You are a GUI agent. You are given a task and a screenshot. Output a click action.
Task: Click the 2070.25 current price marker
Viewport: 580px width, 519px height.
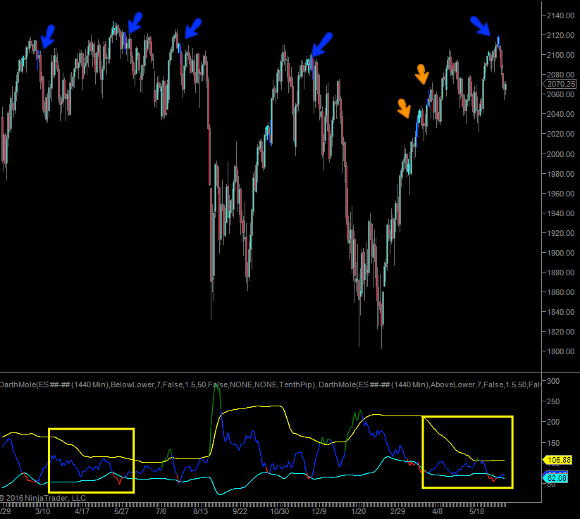coord(560,84)
